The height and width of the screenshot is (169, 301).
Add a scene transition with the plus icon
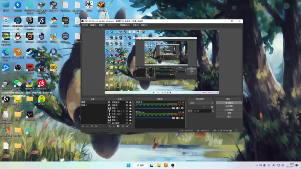point(204,107)
